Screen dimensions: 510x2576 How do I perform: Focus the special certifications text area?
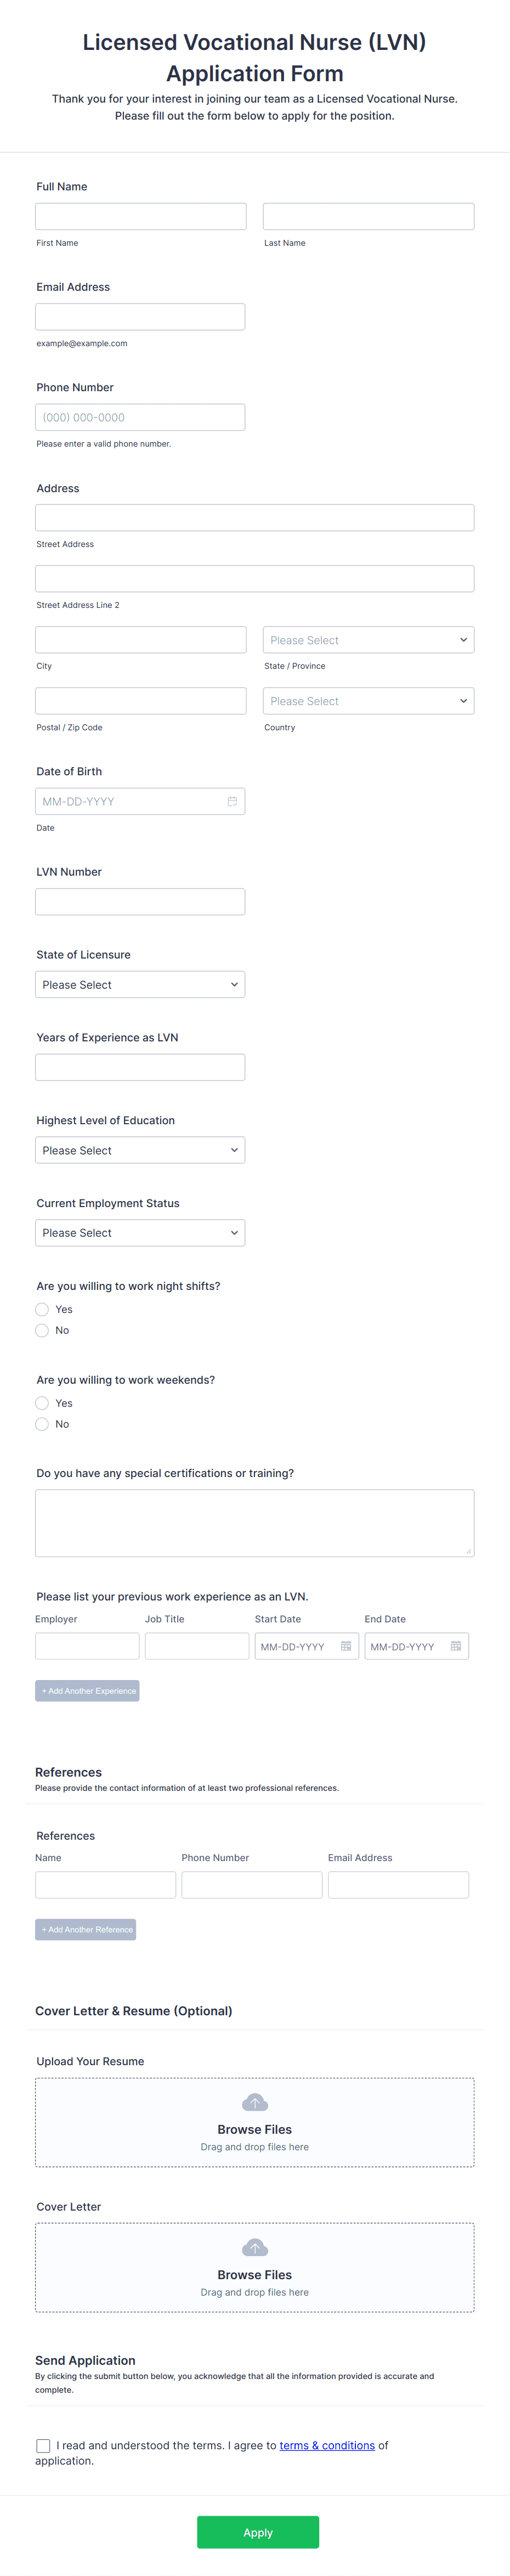point(255,1523)
